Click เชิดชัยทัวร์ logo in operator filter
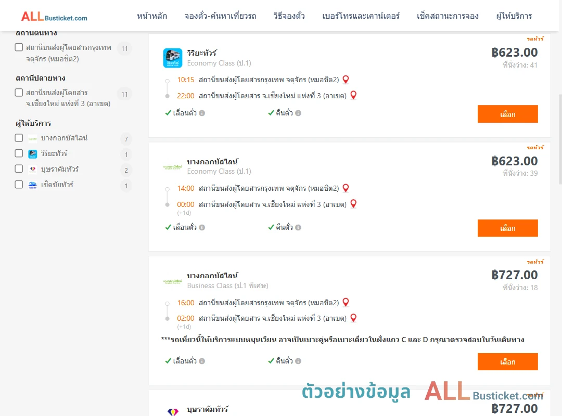562x416 pixels. [x=33, y=185]
